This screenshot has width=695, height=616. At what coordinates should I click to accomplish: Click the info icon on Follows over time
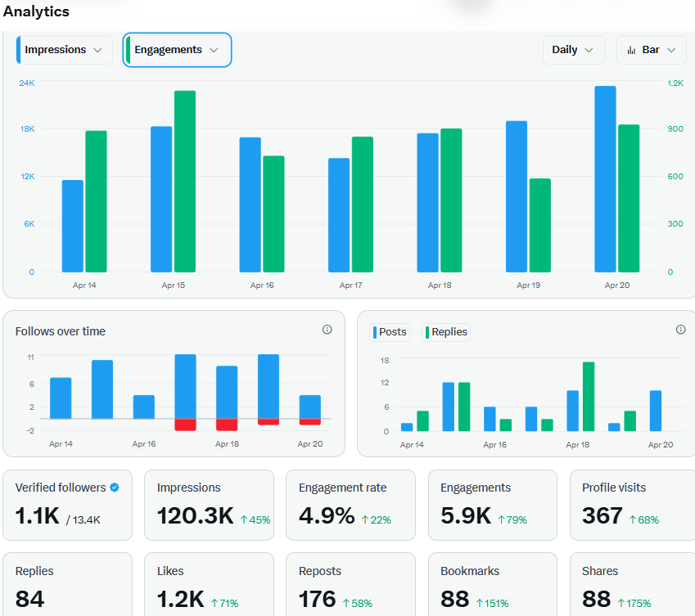click(x=327, y=329)
